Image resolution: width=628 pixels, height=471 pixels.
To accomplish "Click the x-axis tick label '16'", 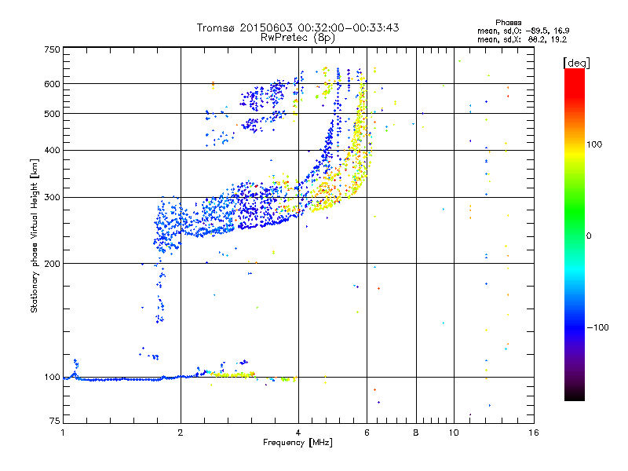I will [x=534, y=433].
